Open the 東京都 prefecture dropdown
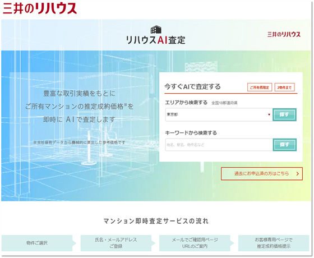Viewport: 314px width, 258px height. [x=219, y=115]
